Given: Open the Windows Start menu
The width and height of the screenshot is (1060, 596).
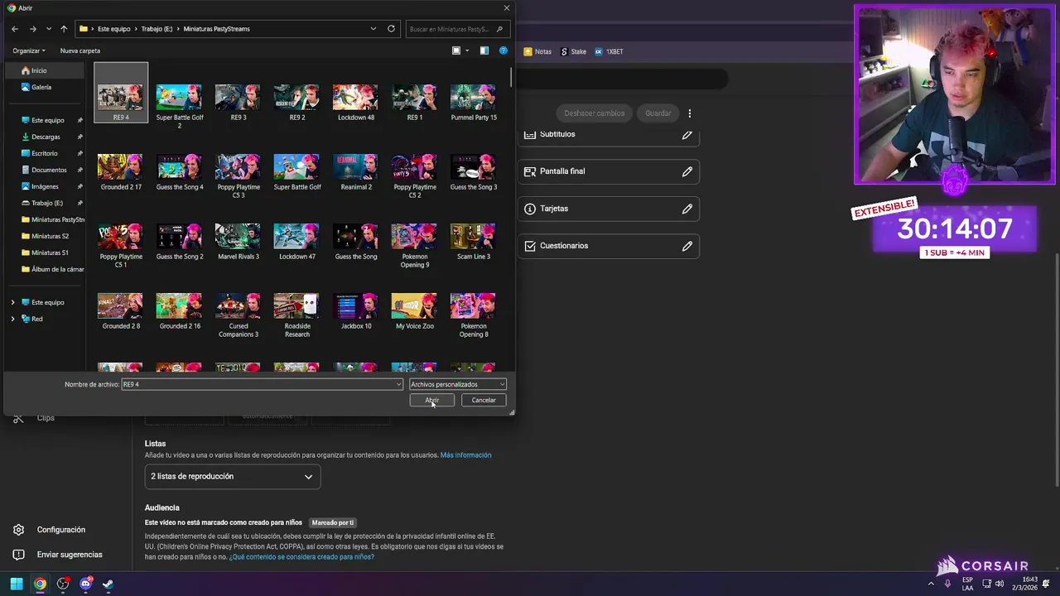Looking at the screenshot, I should [17, 584].
